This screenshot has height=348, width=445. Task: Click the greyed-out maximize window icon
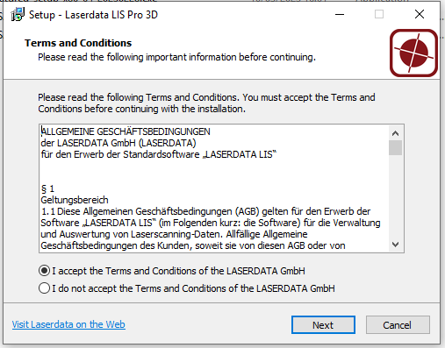pyautogui.click(x=379, y=14)
